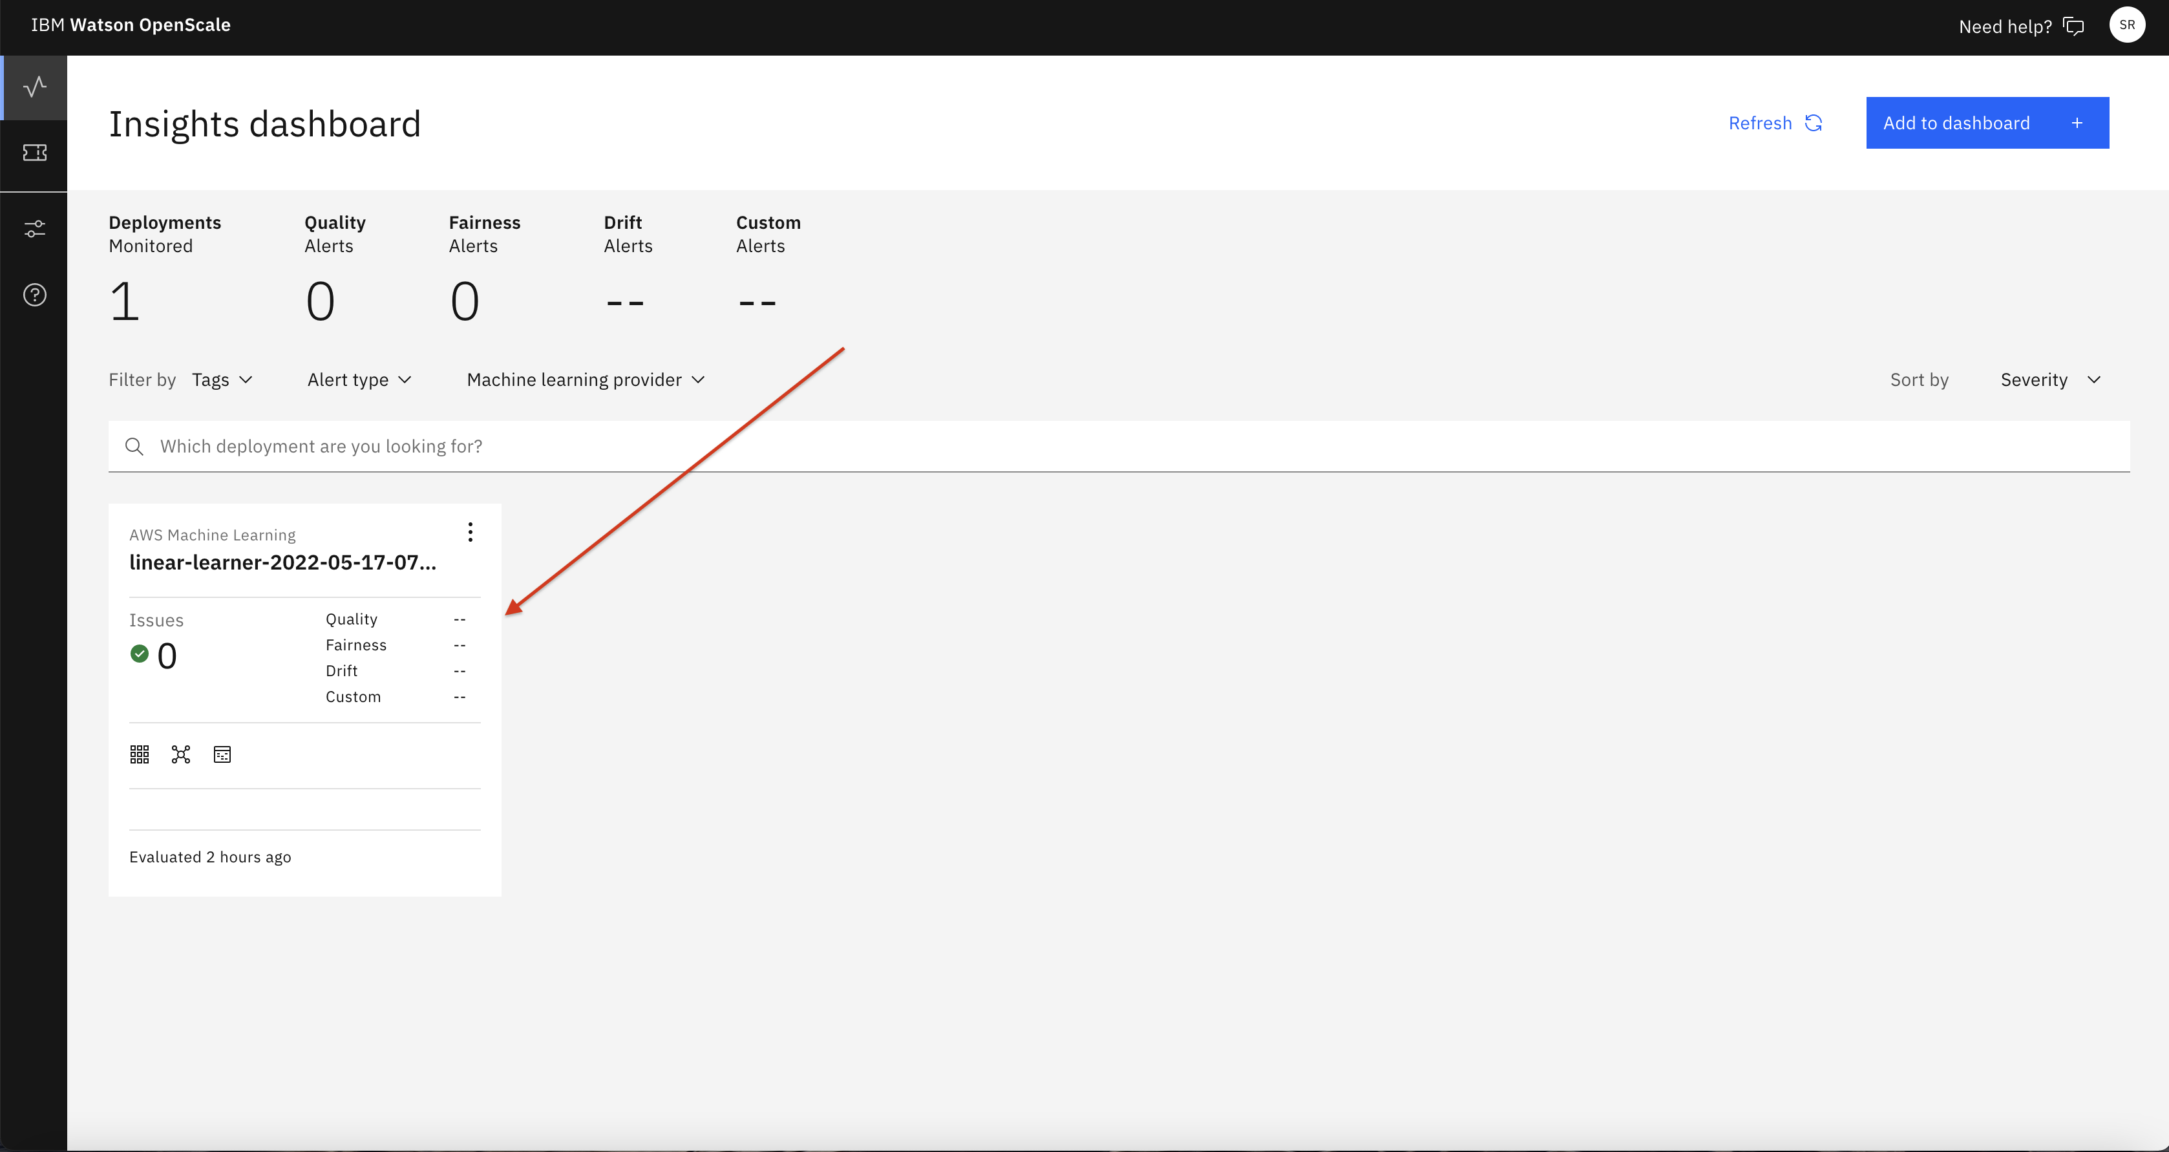Click the network nodes icon on deployment tile
Screen dimensions: 2169x1152
[181, 754]
